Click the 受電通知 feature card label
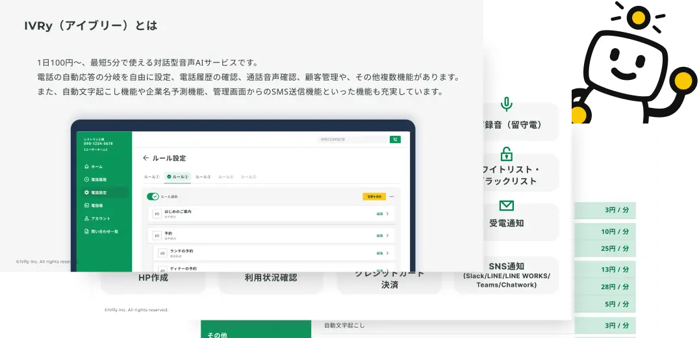Viewport: 699px width, 338px height. 507,224
